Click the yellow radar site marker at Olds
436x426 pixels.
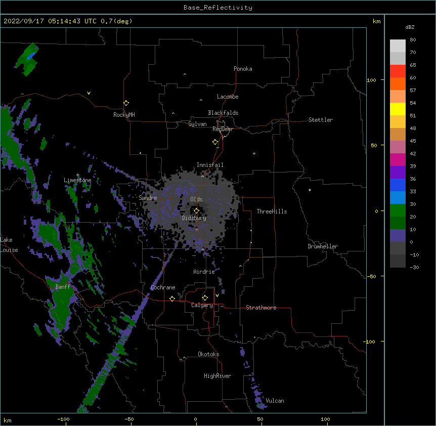pyautogui.click(x=196, y=211)
